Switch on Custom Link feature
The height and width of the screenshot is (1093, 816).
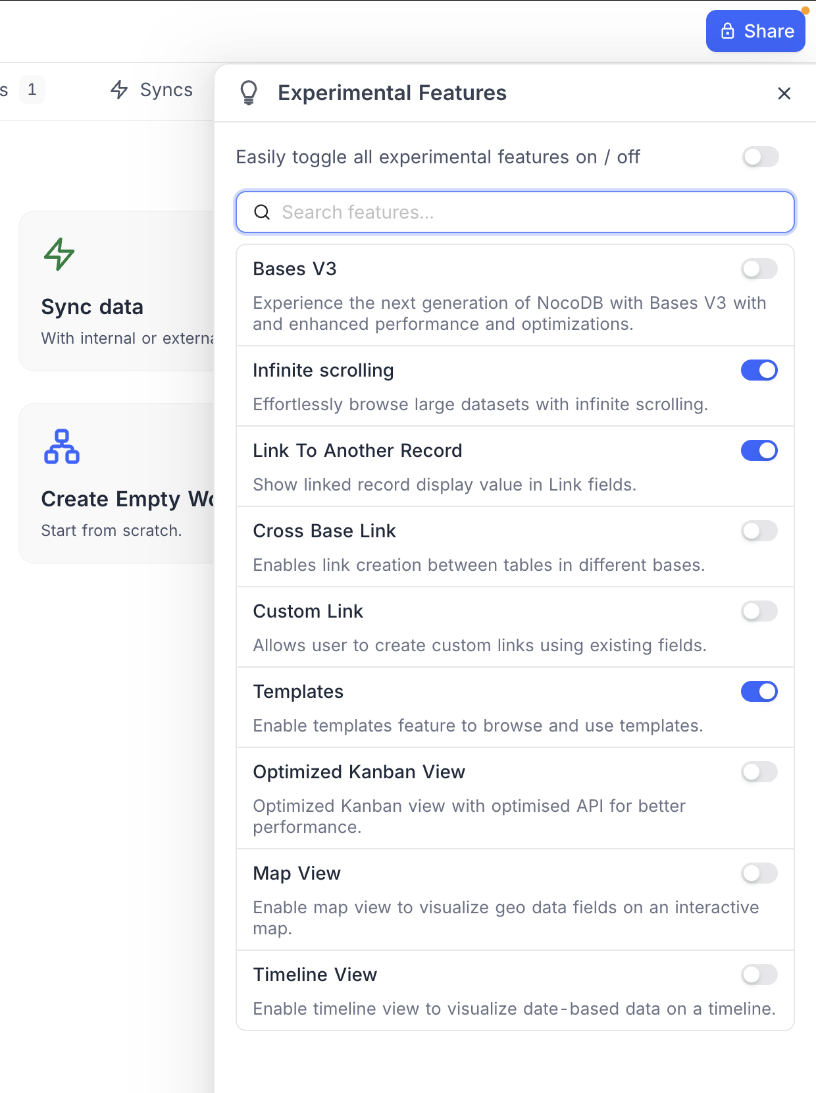pos(759,611)
